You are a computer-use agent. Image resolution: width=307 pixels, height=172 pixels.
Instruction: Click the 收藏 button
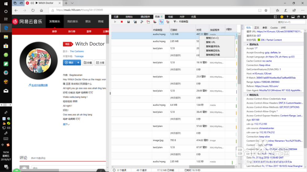(x=87, y=63)
